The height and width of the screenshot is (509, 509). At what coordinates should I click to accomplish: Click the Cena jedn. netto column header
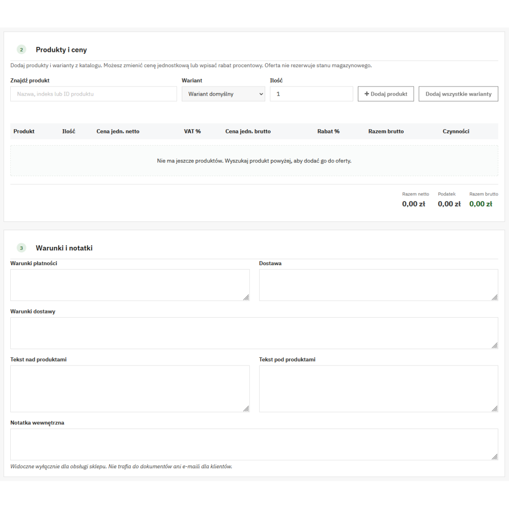(118, 131)
